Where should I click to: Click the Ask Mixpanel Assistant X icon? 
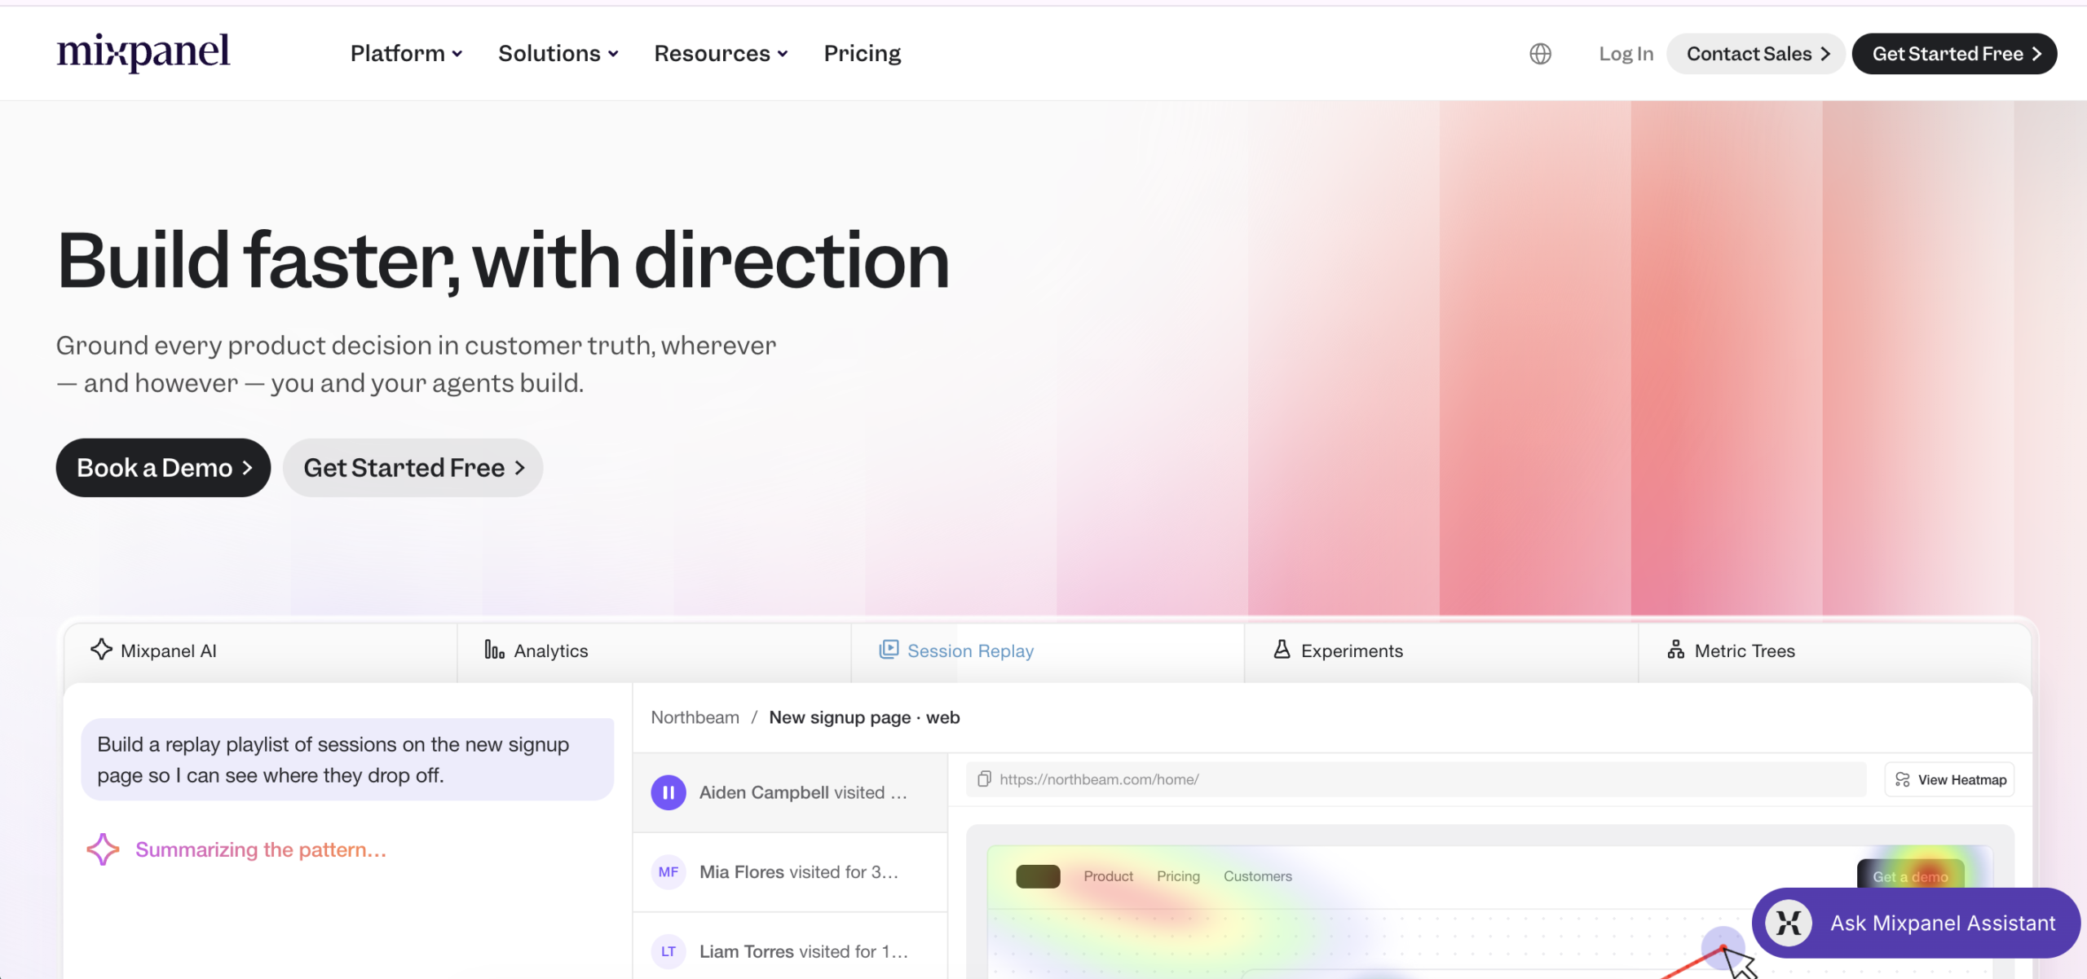(x=1789, y=923)
